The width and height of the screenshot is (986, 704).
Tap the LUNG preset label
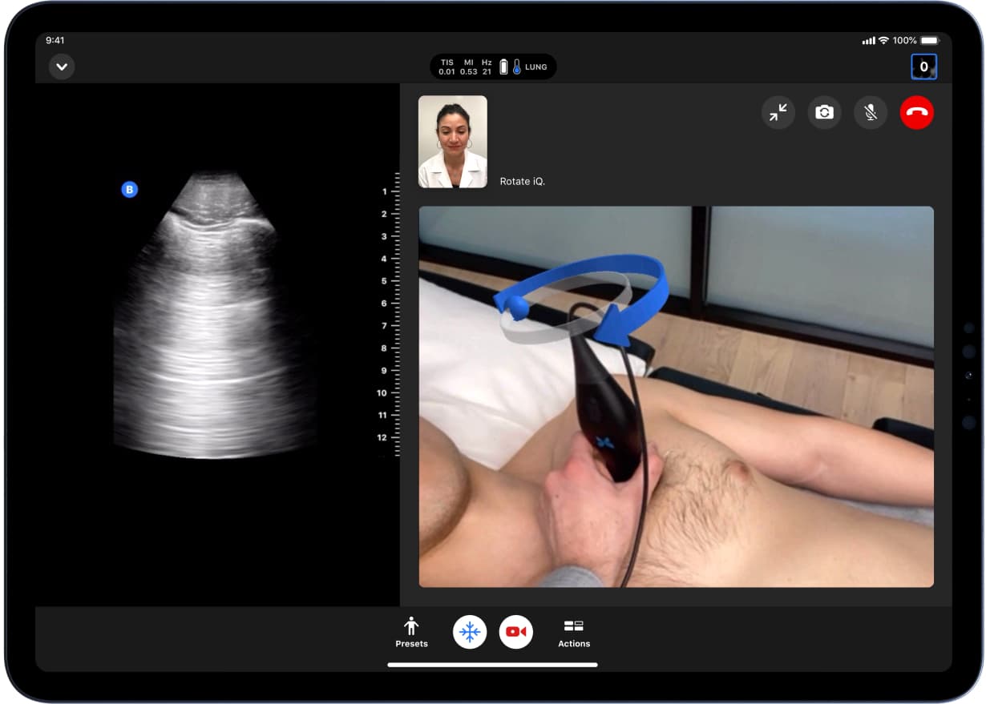(x=536, y=67)
